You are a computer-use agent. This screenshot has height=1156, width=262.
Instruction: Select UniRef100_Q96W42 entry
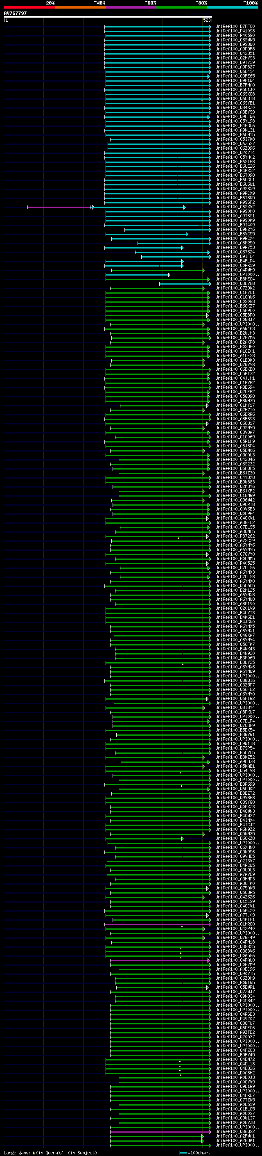pyautogui.click(x=235, y=500)
